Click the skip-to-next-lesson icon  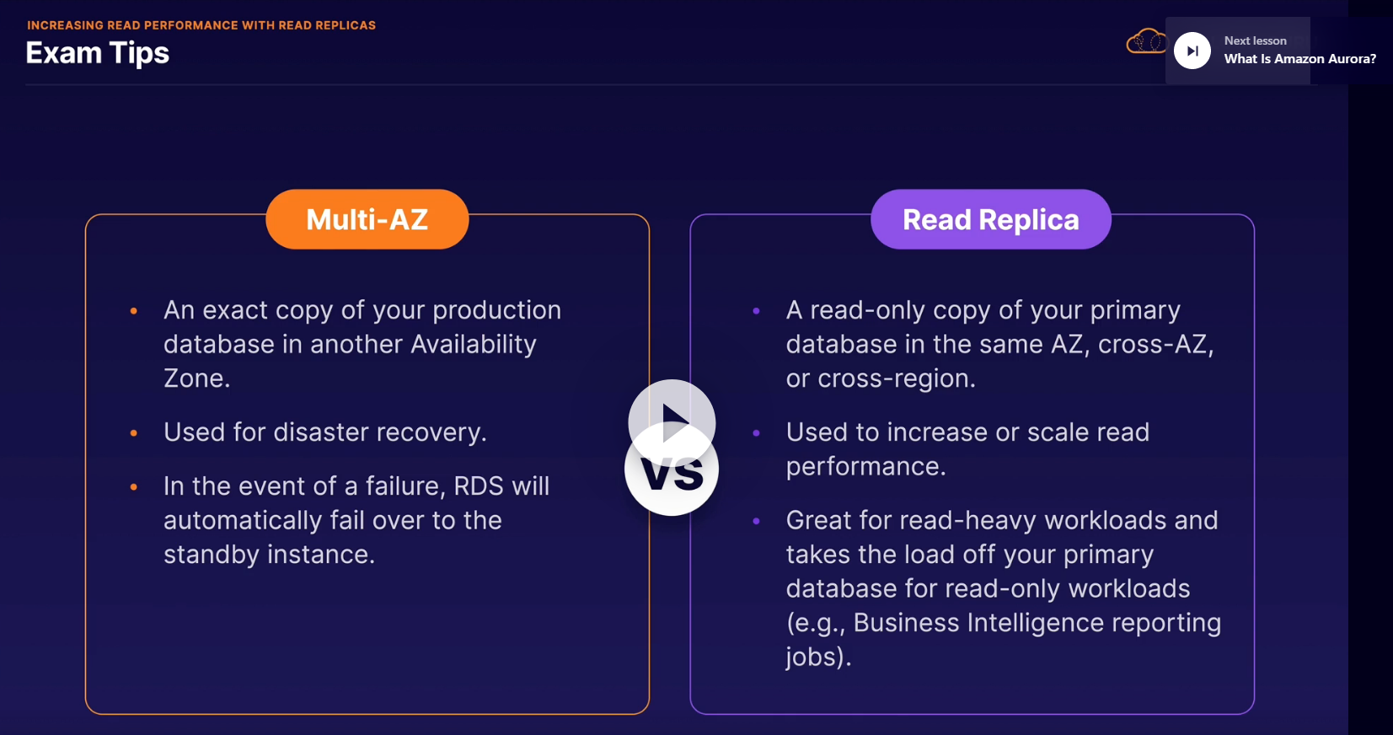click(x=1192, y=51)
